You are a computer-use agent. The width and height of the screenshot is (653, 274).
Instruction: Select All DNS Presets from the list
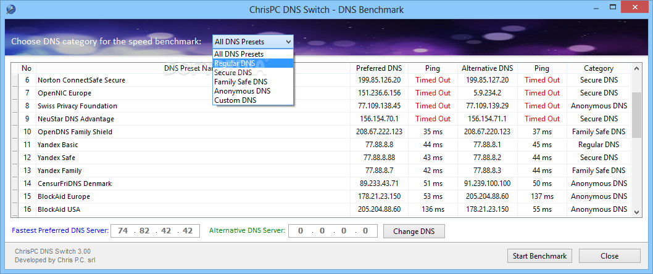tap(253, 54)
